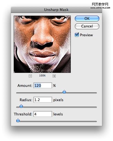The image size is (113, 141).
Task: Click the Threshold label text
Action: point(23,114)
